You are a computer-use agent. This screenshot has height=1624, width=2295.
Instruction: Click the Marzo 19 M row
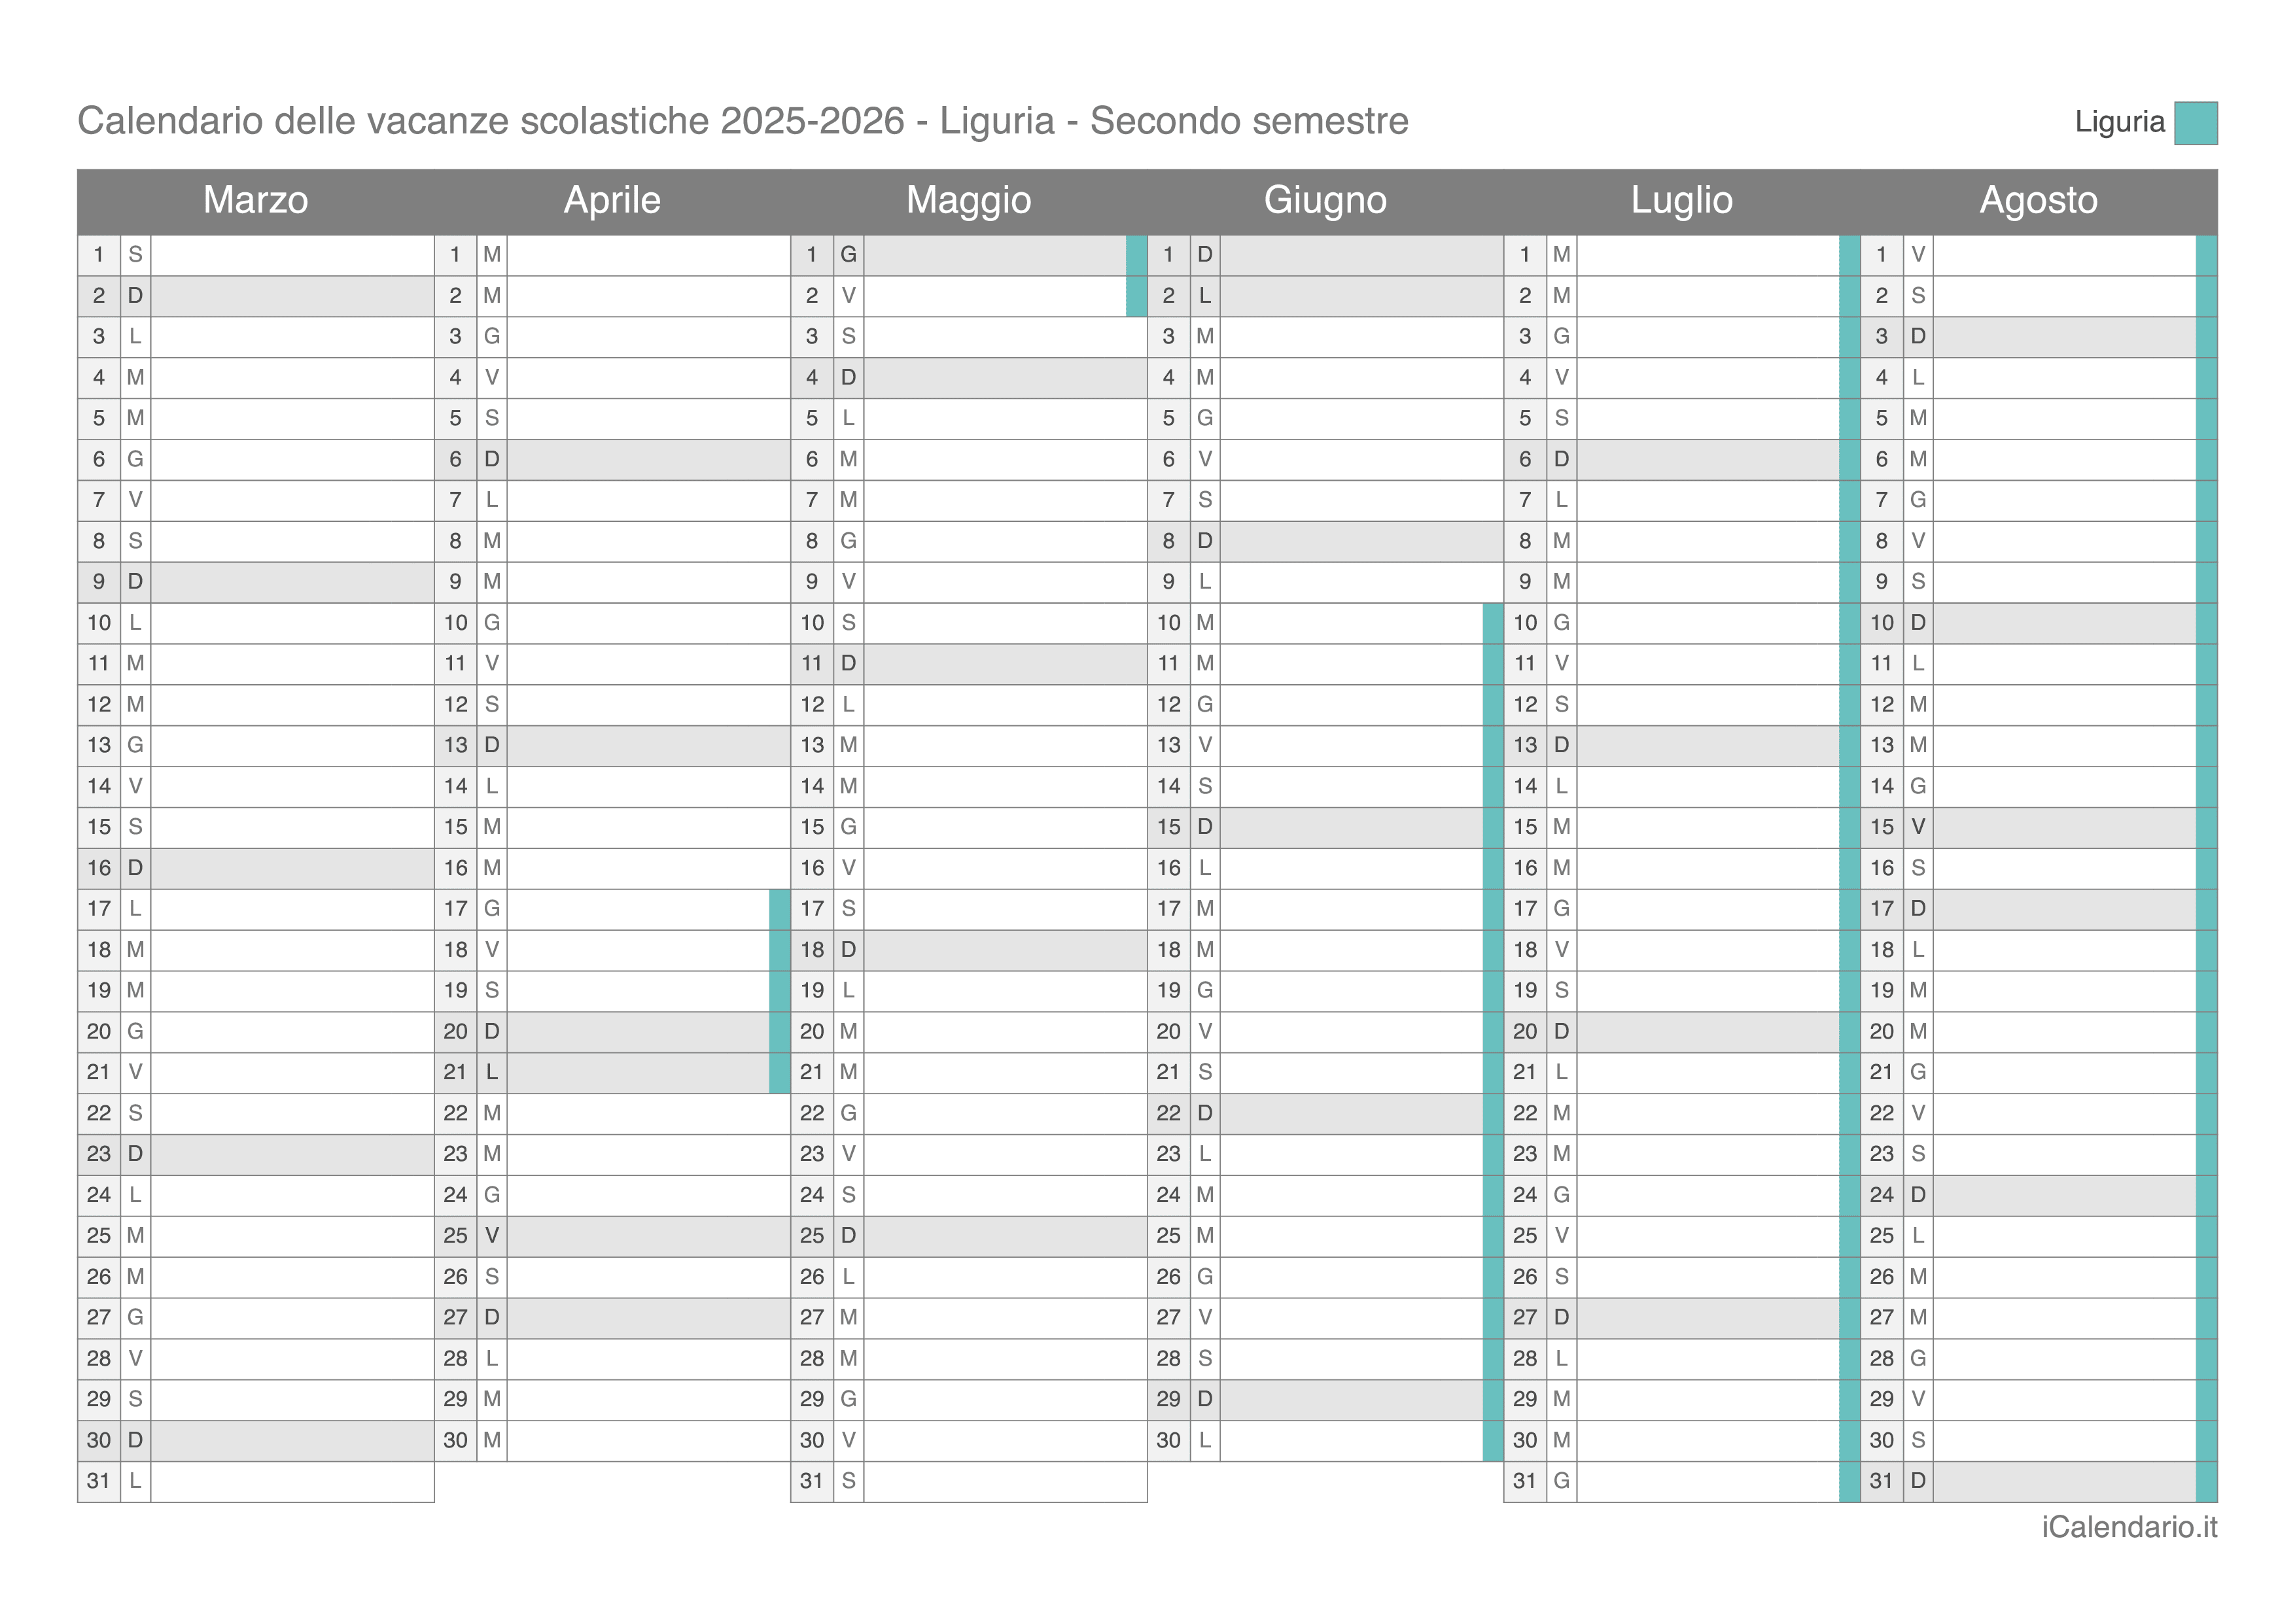coord(256,991)
